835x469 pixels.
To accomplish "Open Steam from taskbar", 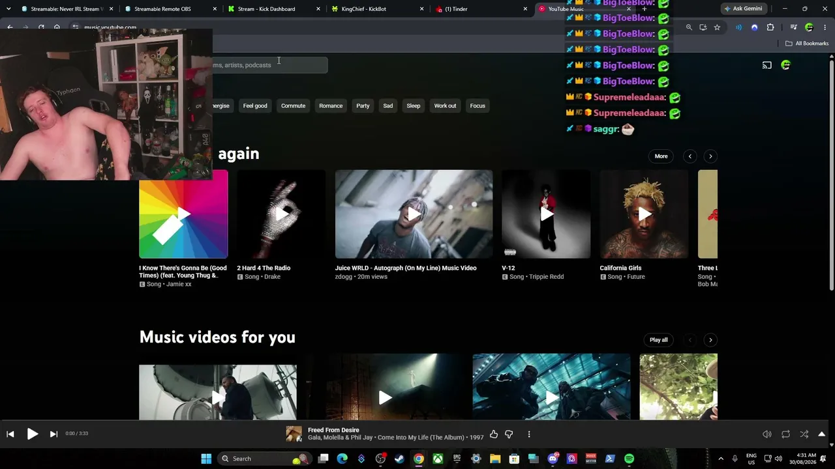I will 399,459.
